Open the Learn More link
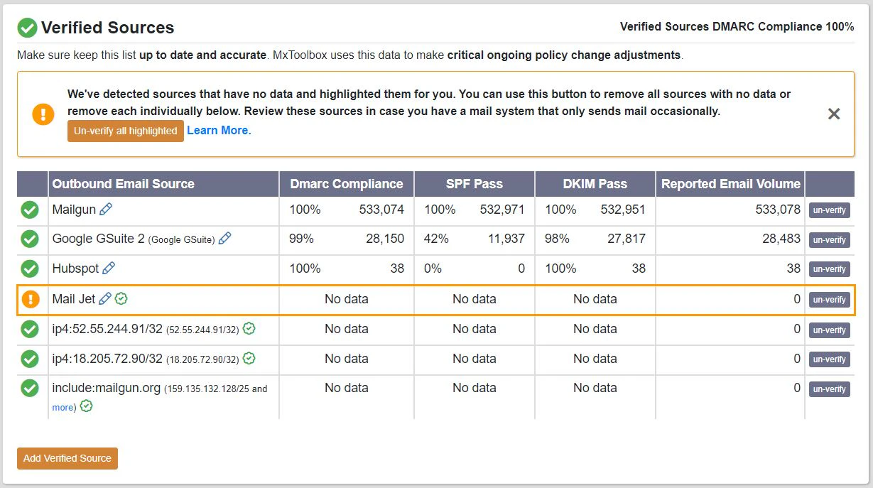Screen dimensions: 873x488 [x=218, y=131]
